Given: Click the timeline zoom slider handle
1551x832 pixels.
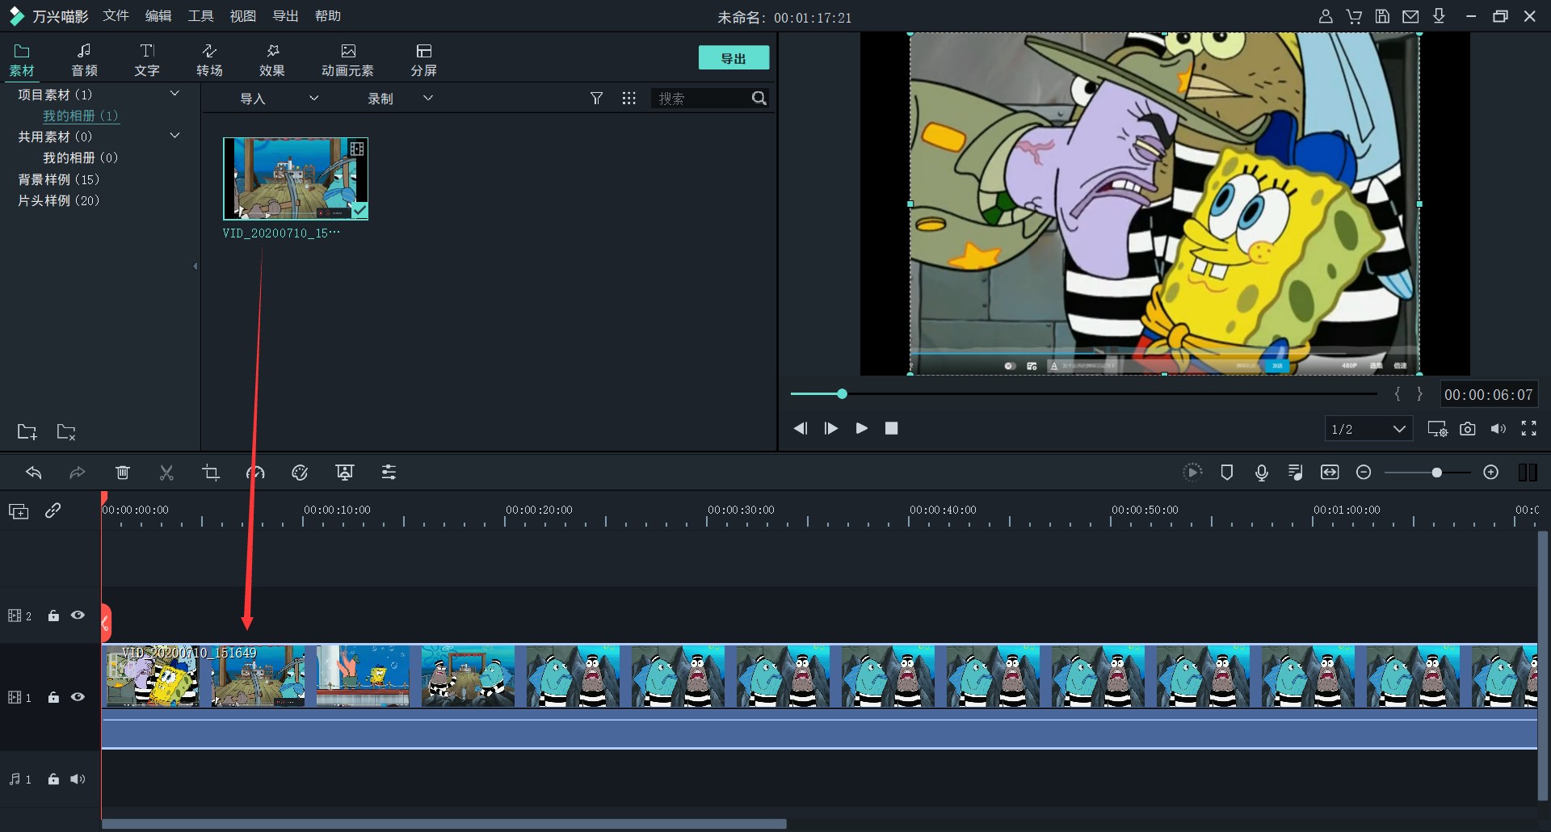Looking at the screenshot, I should tap(1436, 473).
